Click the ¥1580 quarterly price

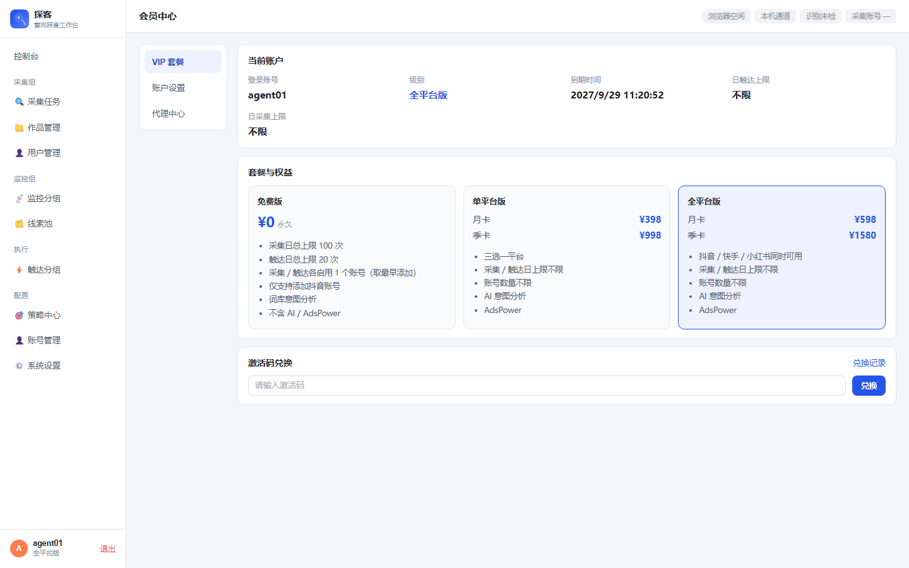pyautogui.click(x=862, y=235)
